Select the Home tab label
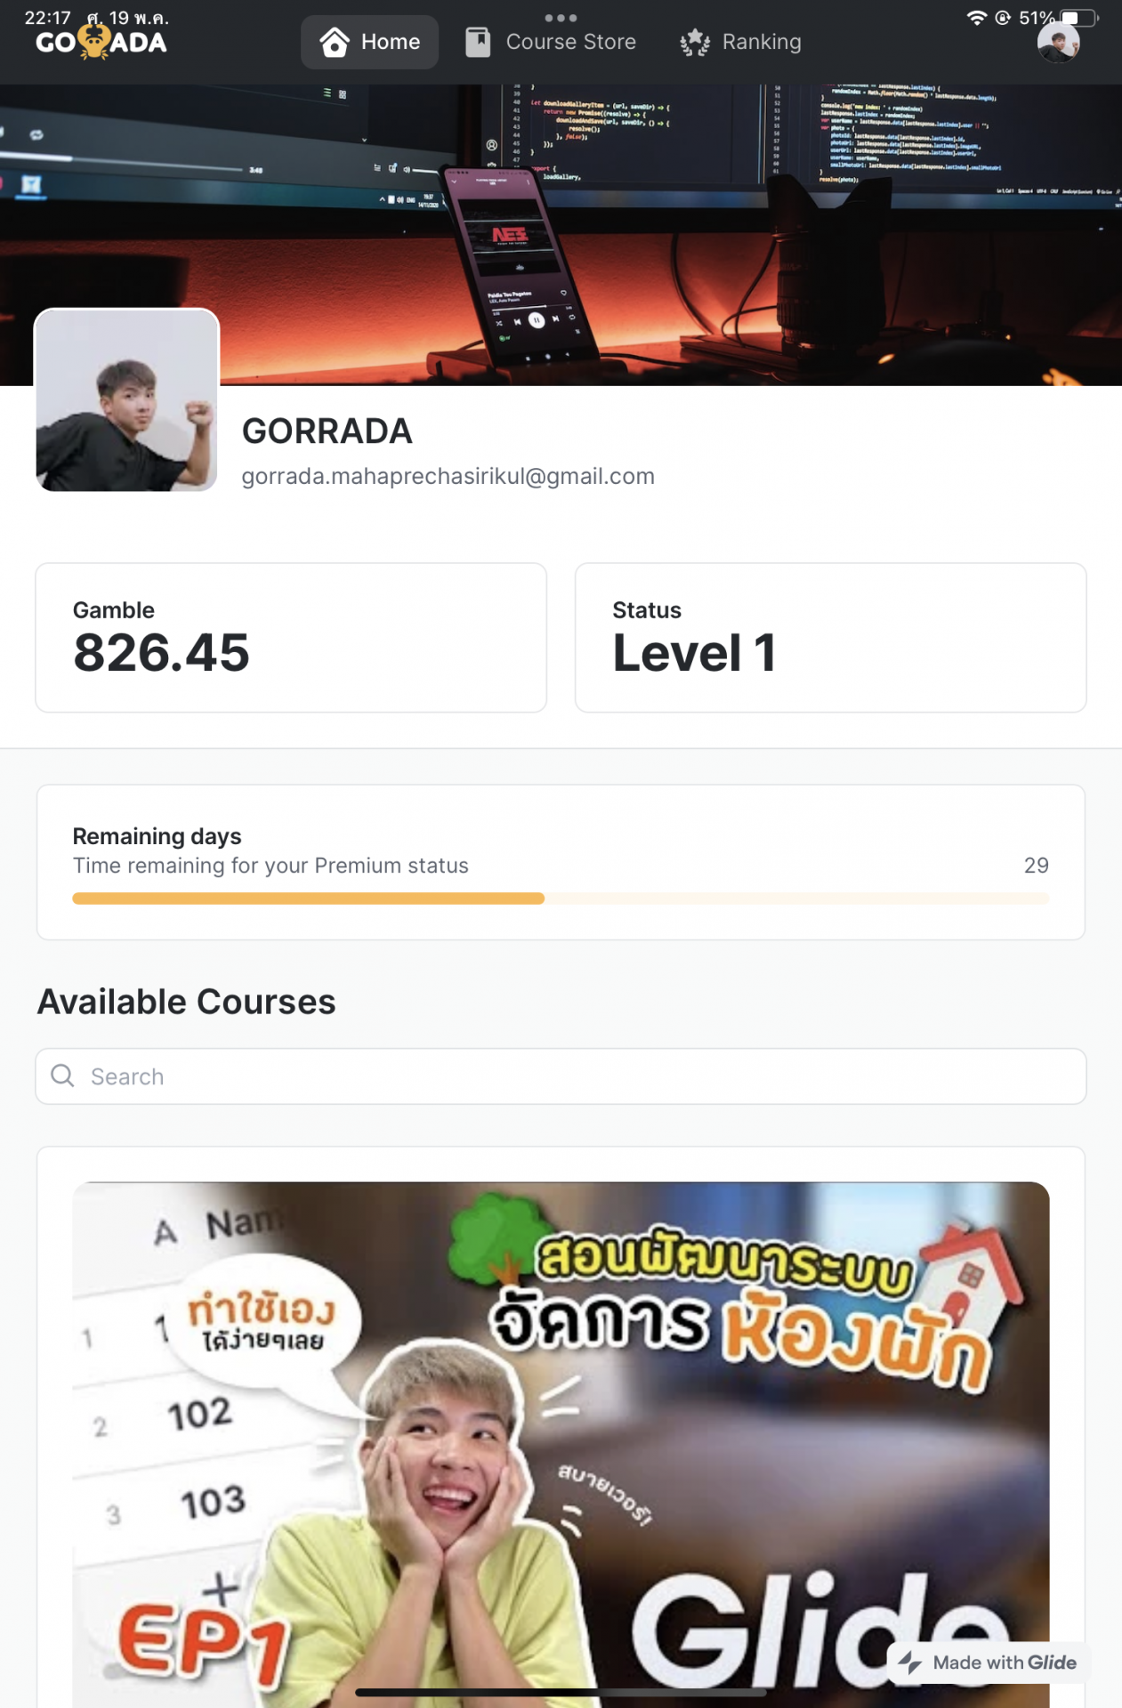Viewport: 1122px width, 1708px height. tap(391, 42)
